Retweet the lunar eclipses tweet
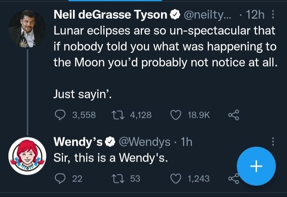Image resolution: width=287 pixels, height=197 pixels. click(x=118, y=115)
